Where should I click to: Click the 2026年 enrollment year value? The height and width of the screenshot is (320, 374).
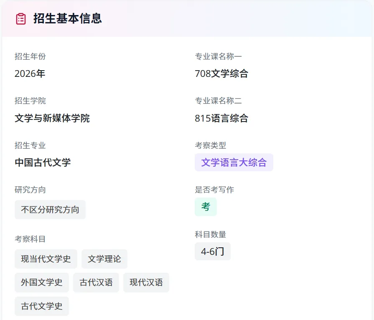tap(30, 74)
